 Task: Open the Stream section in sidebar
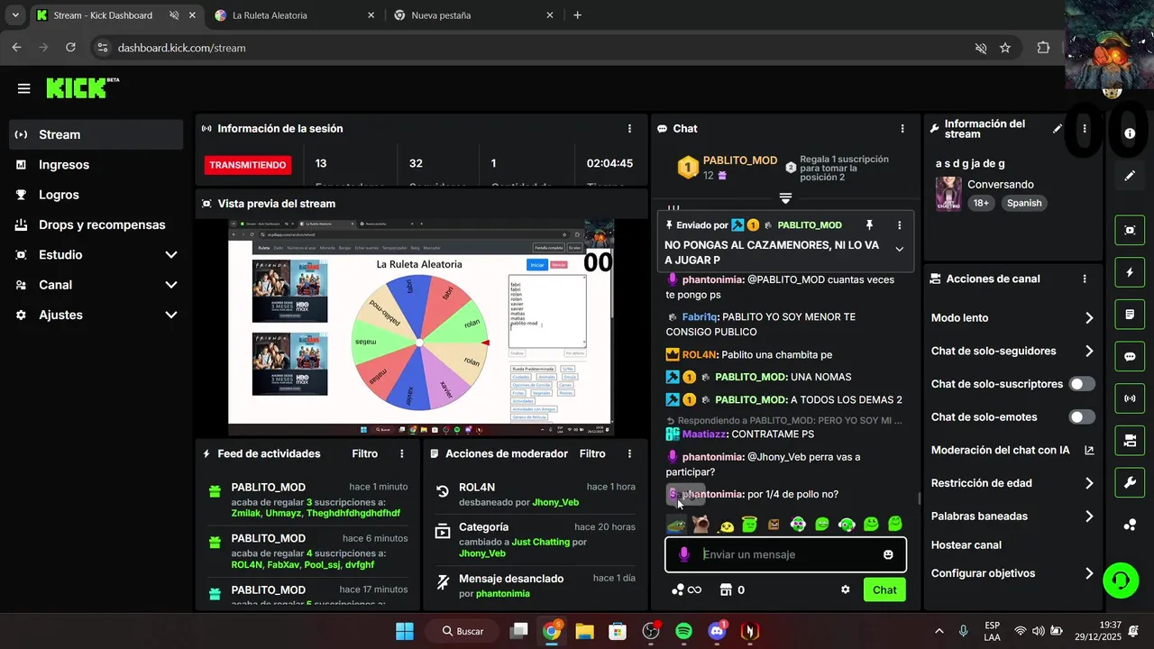(96, 134)
